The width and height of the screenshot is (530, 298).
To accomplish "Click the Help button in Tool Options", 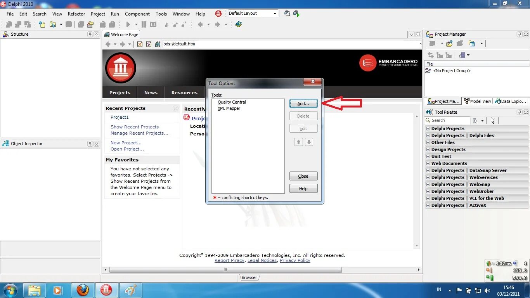I will [303, 189].
